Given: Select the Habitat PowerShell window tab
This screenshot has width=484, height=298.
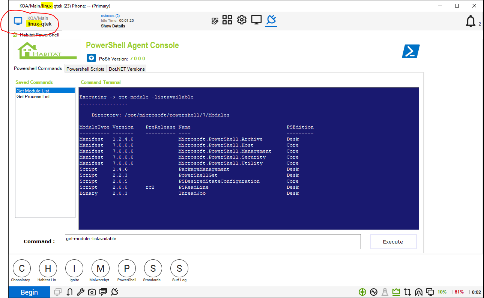Looking at the screenshot, I should tap(36, 35).
